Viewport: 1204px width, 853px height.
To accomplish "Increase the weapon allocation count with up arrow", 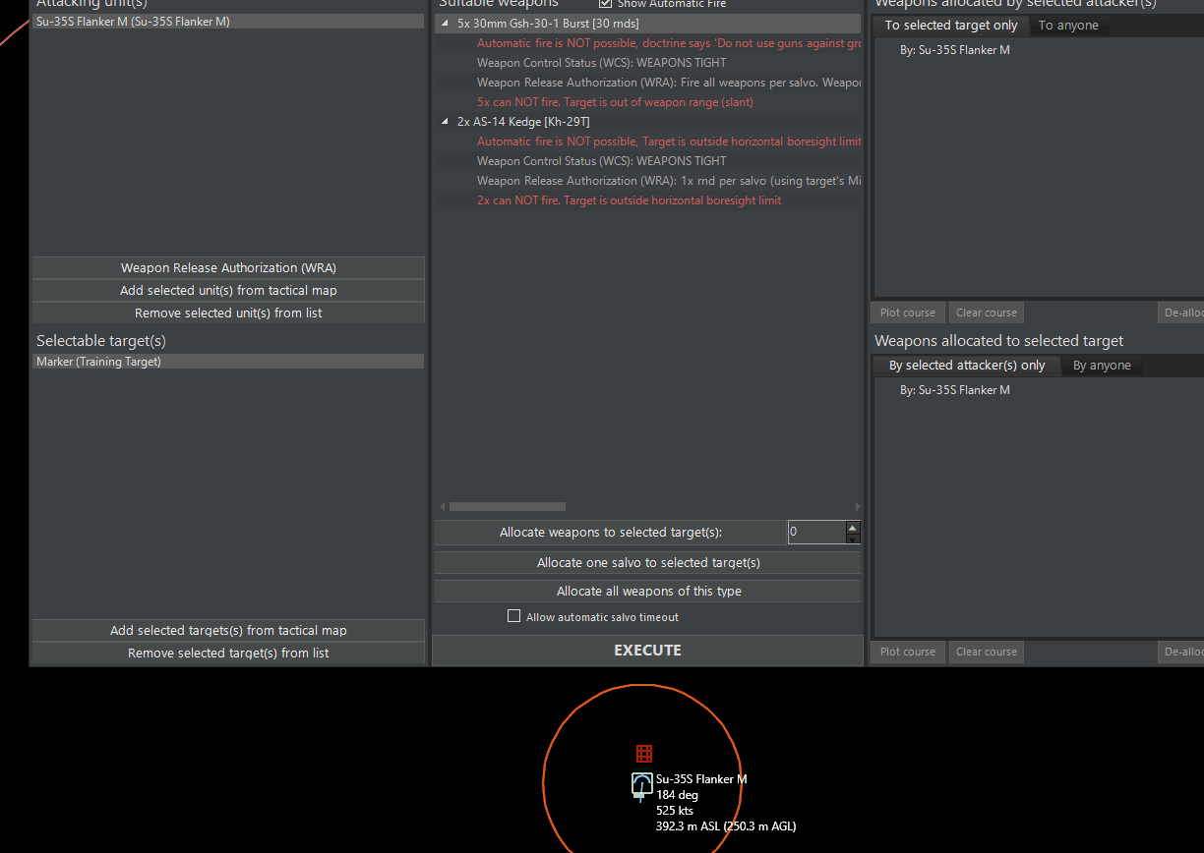I will tap(853, 527).
